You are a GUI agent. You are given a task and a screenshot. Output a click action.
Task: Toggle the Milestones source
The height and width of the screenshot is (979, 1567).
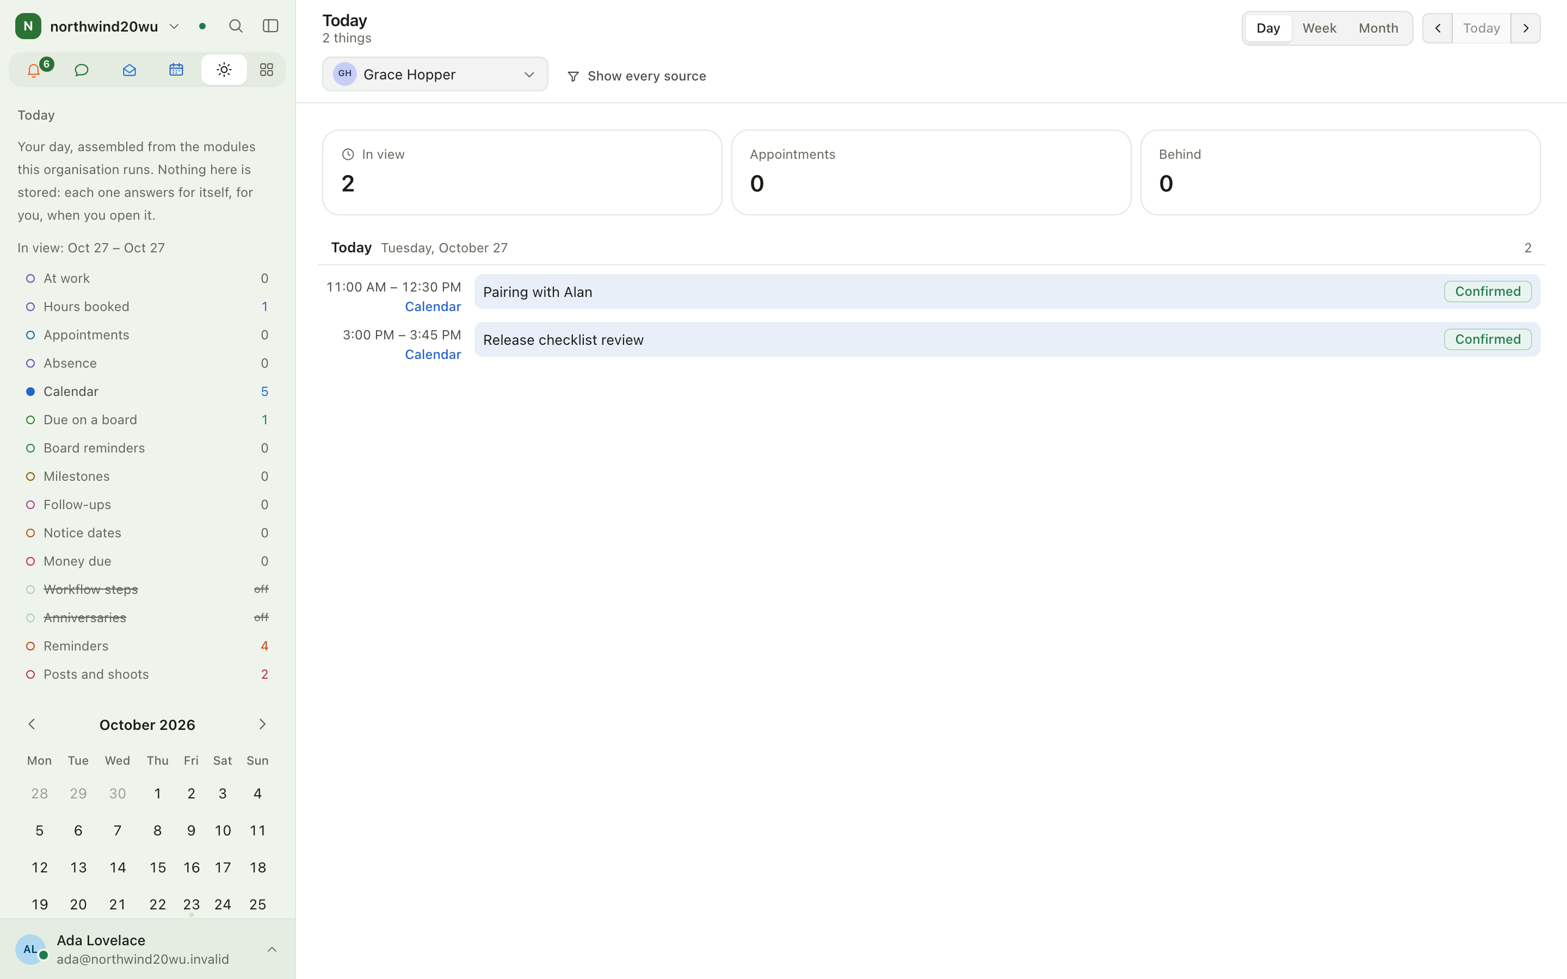tap(147, 476)
